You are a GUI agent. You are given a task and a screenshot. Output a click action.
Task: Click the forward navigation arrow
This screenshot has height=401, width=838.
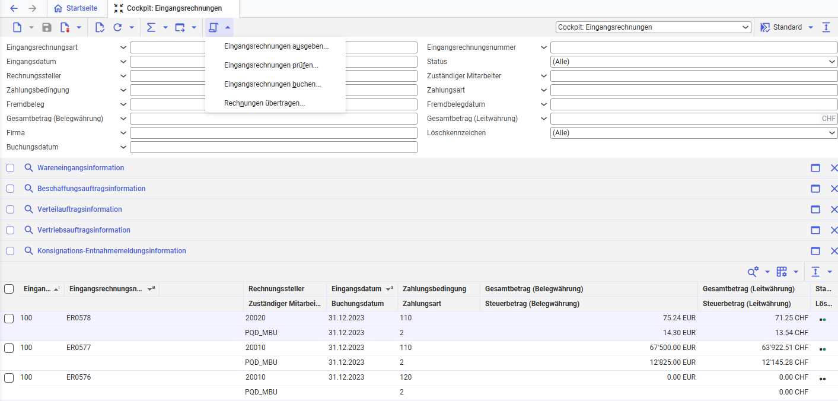click(33, 8)
